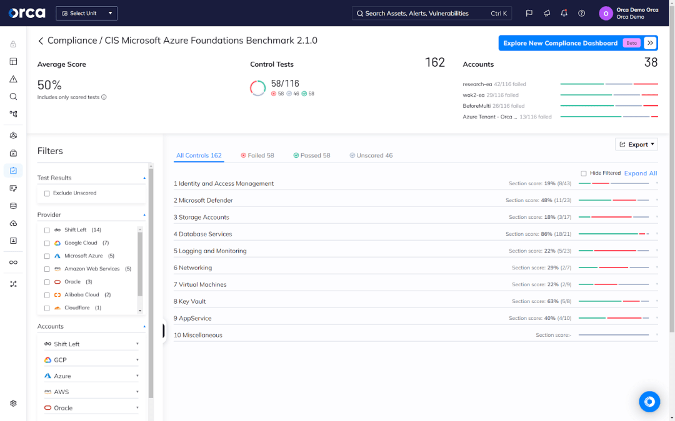Image resolution: width=675 pixels, height=421 pixels.
Task: Click the flag icon in top bar
Action: (529, 13)
